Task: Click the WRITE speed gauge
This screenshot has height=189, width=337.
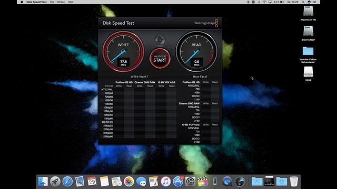Action: pyautogui.click(x=123, y=51)
